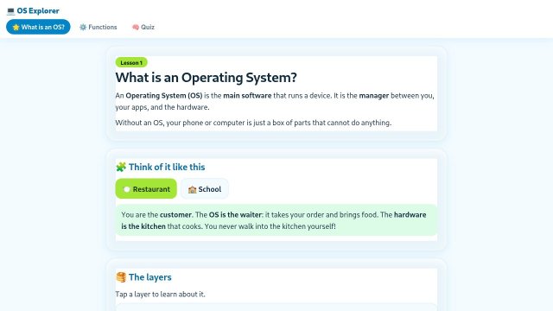This screenshot has width=553, height=311.
Task: Switch to the What is an OS? tab
Action: tap(38, 27)
